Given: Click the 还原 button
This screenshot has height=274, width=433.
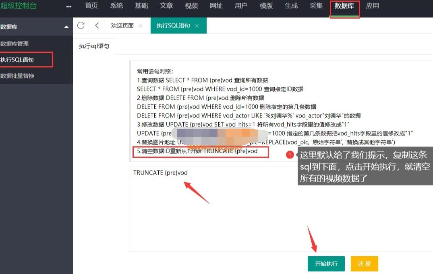Looking at the screenshot, I should click(364, 264).
